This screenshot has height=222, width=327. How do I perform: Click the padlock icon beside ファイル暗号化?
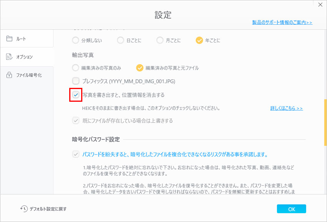coord(9,75)
